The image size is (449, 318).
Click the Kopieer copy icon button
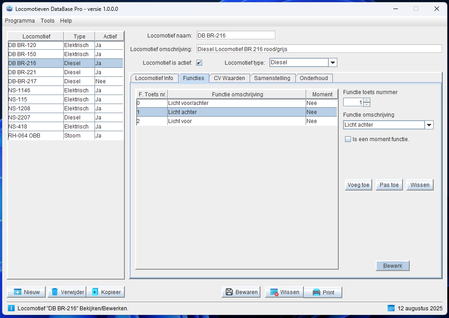point(105,292)
